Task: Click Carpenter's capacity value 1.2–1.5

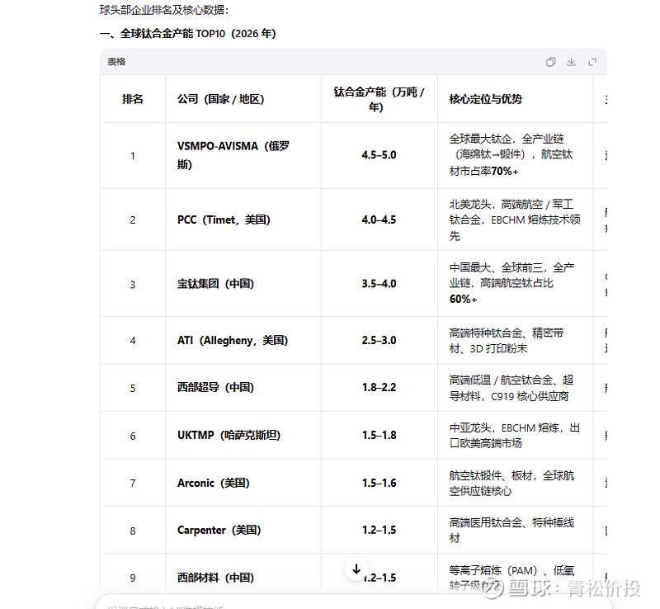Action: tap(379, 530)
